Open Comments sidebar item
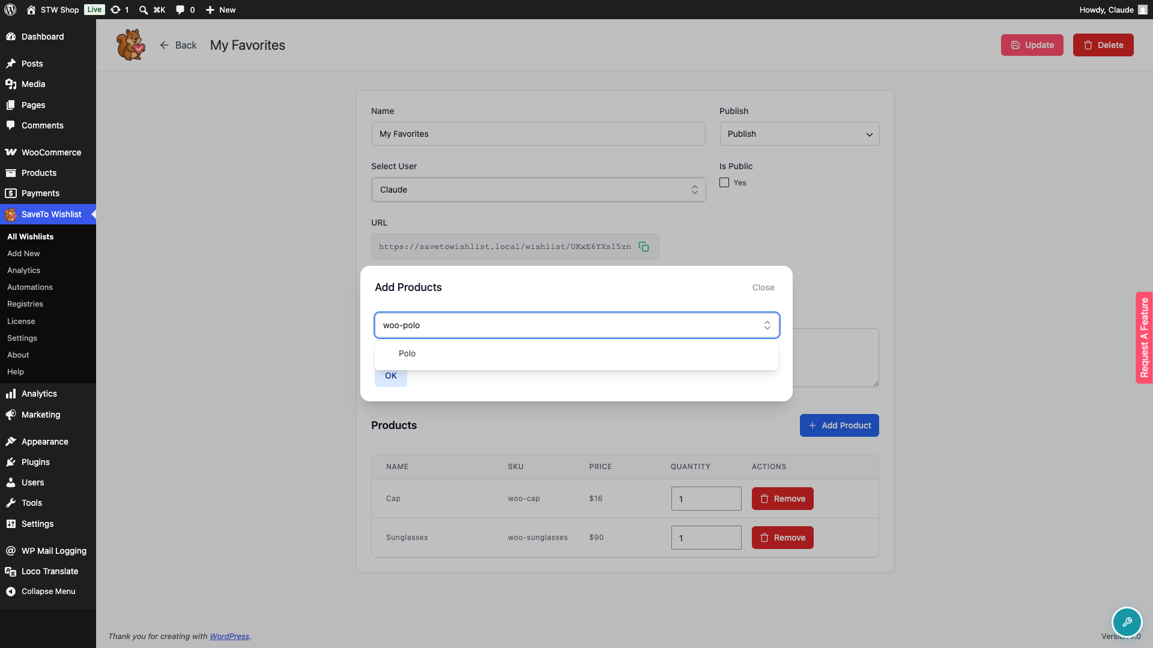 click(x=48, y=125)
